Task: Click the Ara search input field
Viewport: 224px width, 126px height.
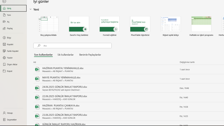Action: tap(72, 45)
